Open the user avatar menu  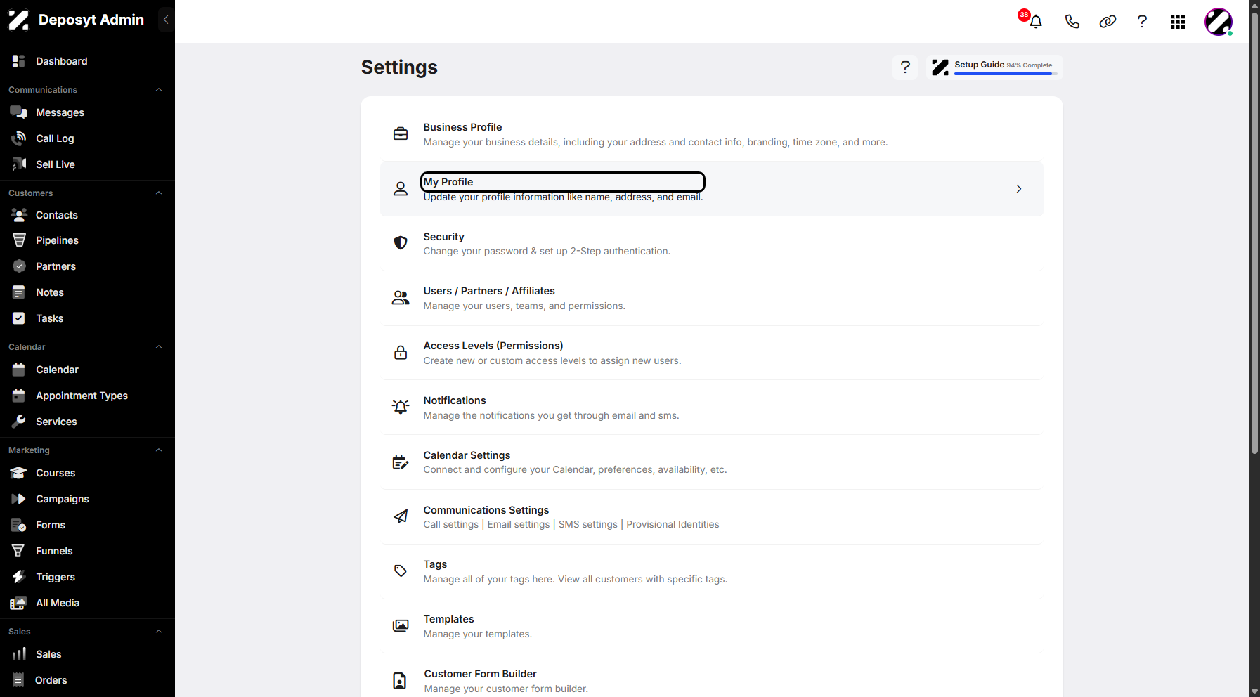[x=1219, y=22]
